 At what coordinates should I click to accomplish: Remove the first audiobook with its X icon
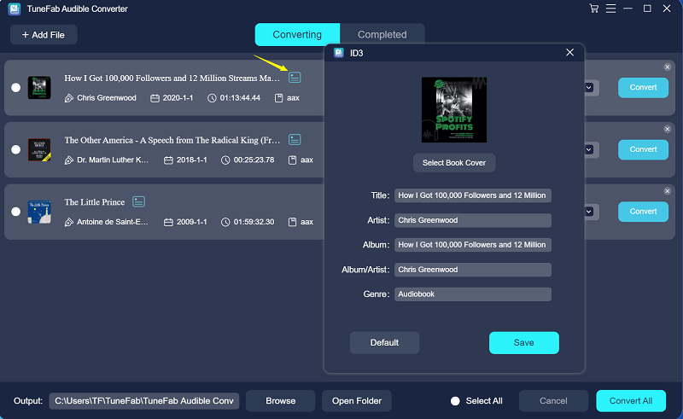pyautogui.click(x=668, y=67)
